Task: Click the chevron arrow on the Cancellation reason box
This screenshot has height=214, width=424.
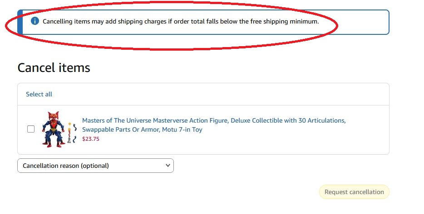Action: [168, 165]
